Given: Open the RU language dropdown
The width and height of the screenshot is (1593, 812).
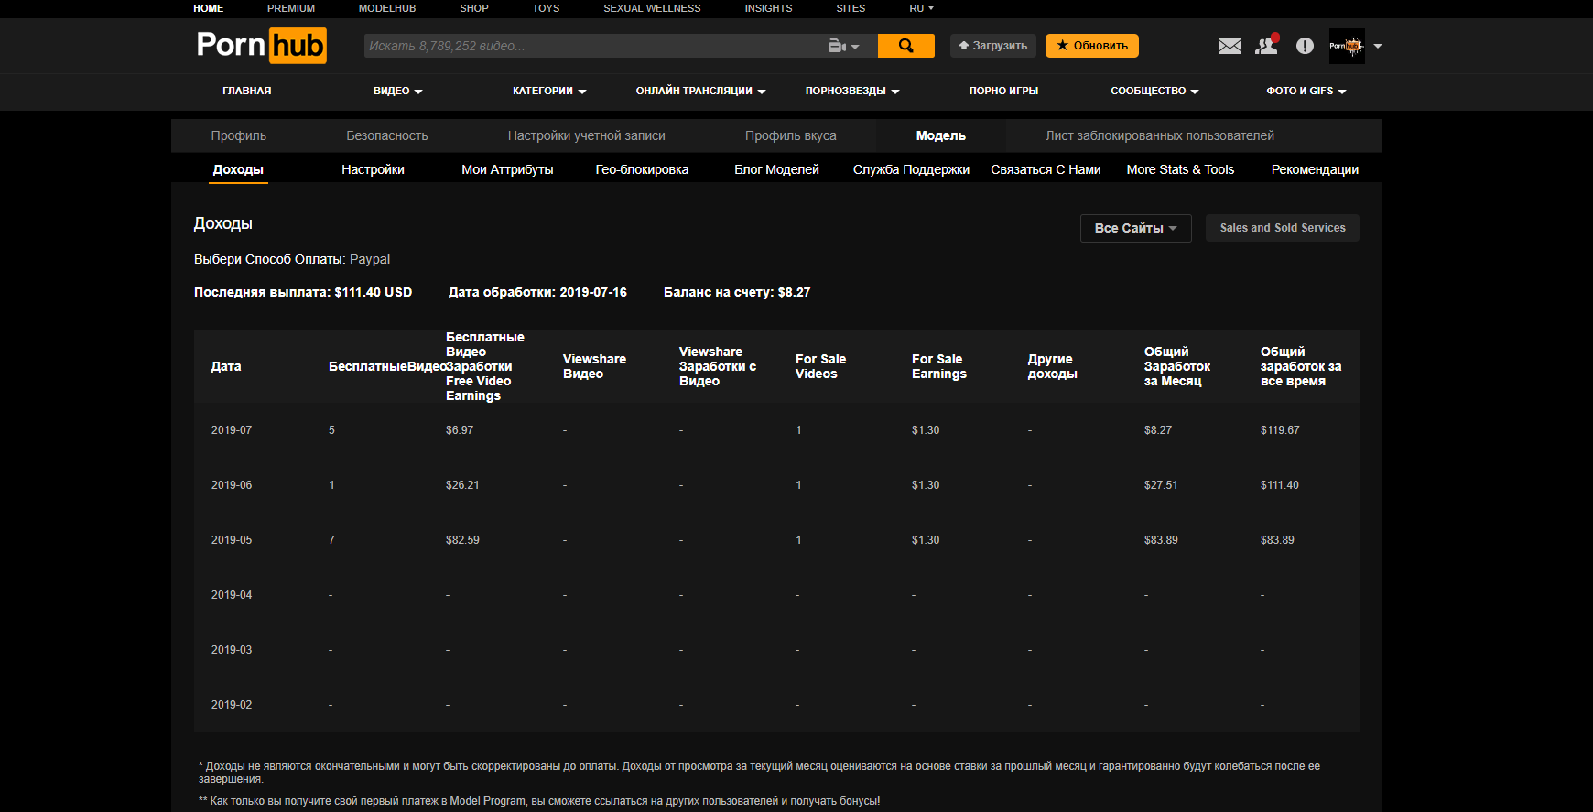Looking at the screenshot, I should [921, 8].
